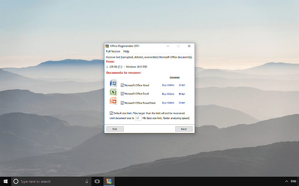This screenshot has width=299, height=186.
Task: Uncheck Microsoft Office PowerPoint checkbox
Action: 122,103
